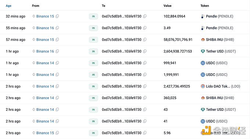Copy Binance 14 address in the 1,999,991 row
Screen dimensions: 250x139
click(57, 74)
